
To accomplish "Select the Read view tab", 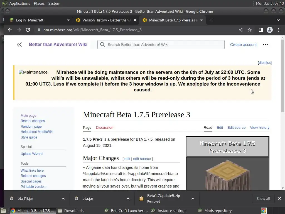I will tap(208, 128).
